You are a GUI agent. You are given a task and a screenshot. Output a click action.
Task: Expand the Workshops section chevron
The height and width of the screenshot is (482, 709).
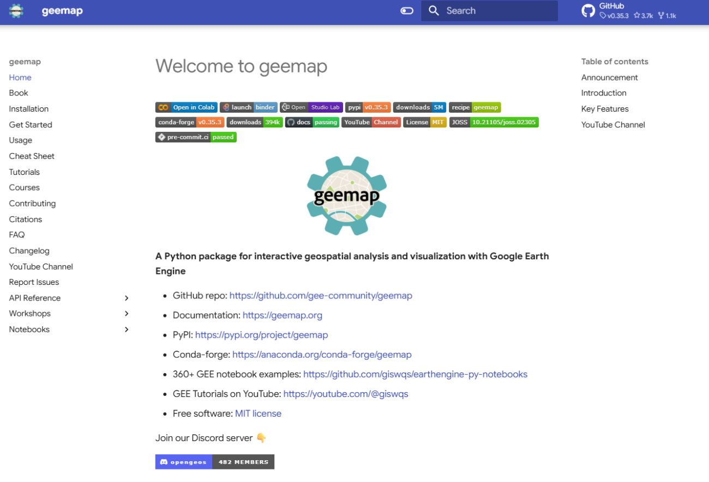coord(127,314)
